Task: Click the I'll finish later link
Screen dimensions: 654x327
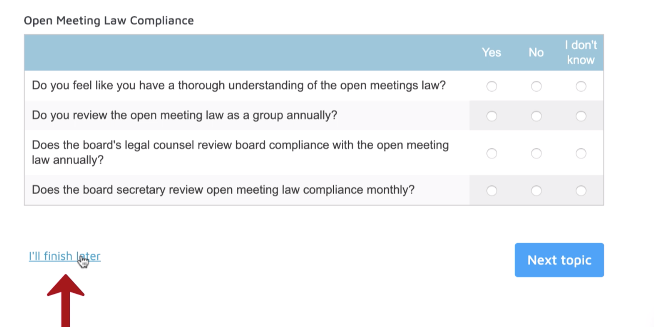Action: (x=65, y=256)
